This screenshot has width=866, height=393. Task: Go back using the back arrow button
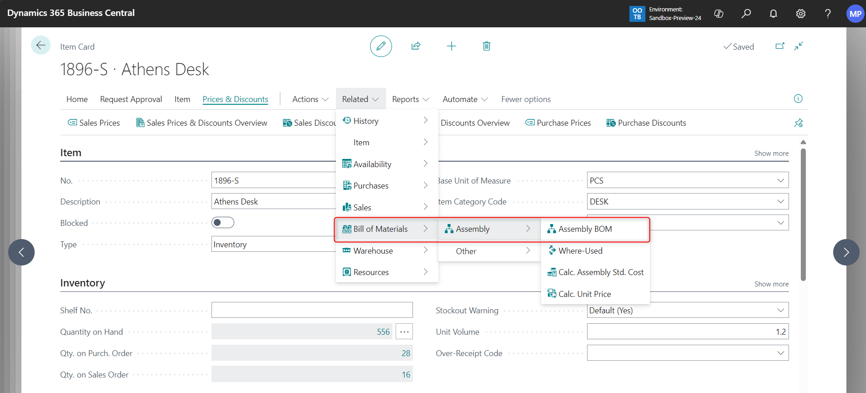coord(41,45)
